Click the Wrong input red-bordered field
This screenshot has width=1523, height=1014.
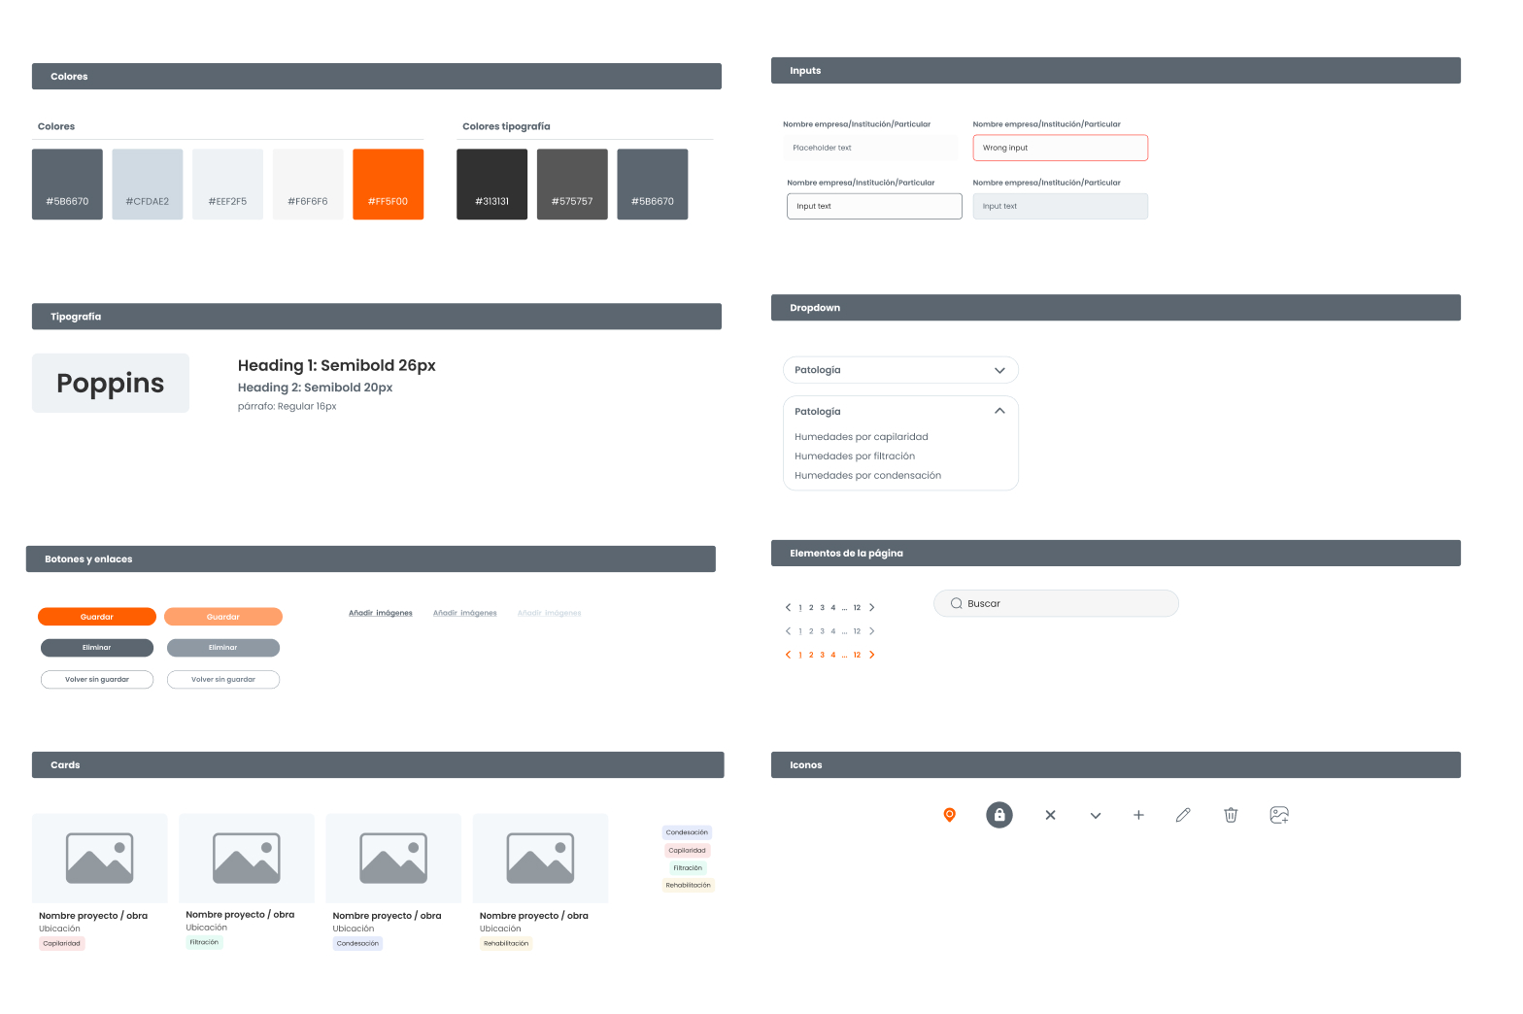point(1060,148)
